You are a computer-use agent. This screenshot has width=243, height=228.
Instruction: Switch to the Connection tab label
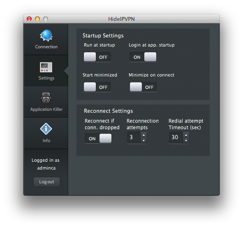click(x=46, y=47)
